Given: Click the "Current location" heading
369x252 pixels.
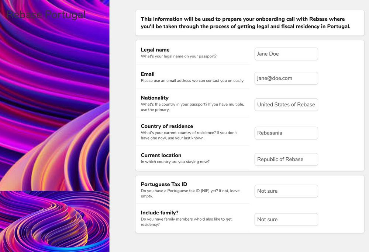Looking at the screenshot, I should 161,155.
